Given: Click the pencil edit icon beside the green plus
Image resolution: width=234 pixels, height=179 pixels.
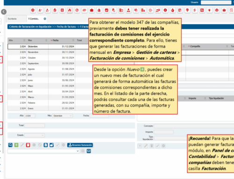Looking at the screenshot, I should pos(22,145).
